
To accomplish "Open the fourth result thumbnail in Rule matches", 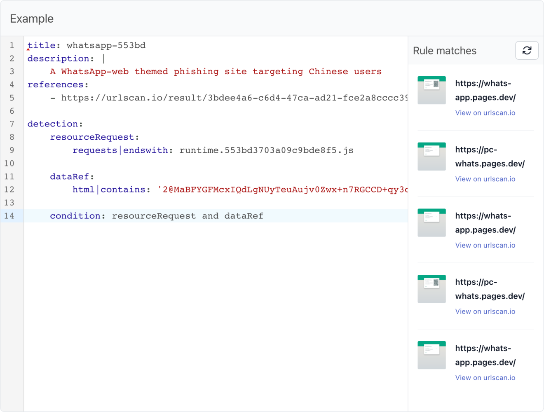I will tap(431, 289).
